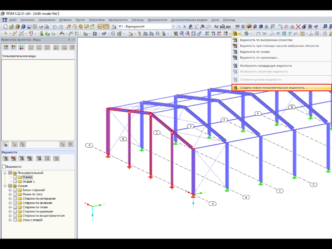
Task: Click visibility by numbering panel icon
Action: [30, 158]
